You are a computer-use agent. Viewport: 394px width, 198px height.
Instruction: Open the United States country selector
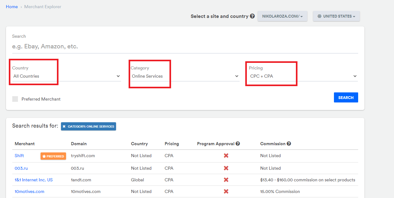coord(336,16)
